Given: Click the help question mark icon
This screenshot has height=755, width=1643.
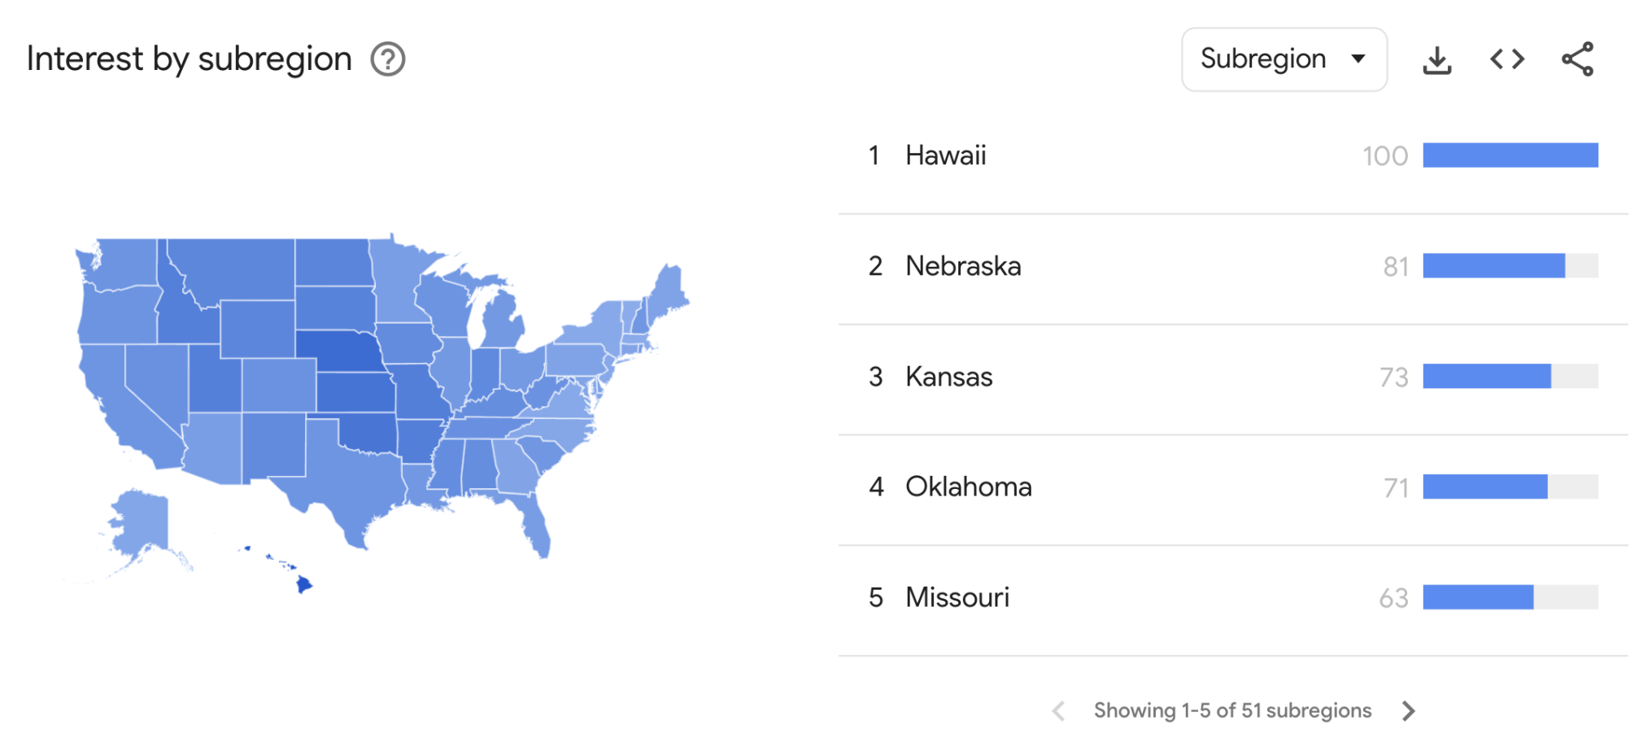Looking at the screenshot, I should 388,59.
